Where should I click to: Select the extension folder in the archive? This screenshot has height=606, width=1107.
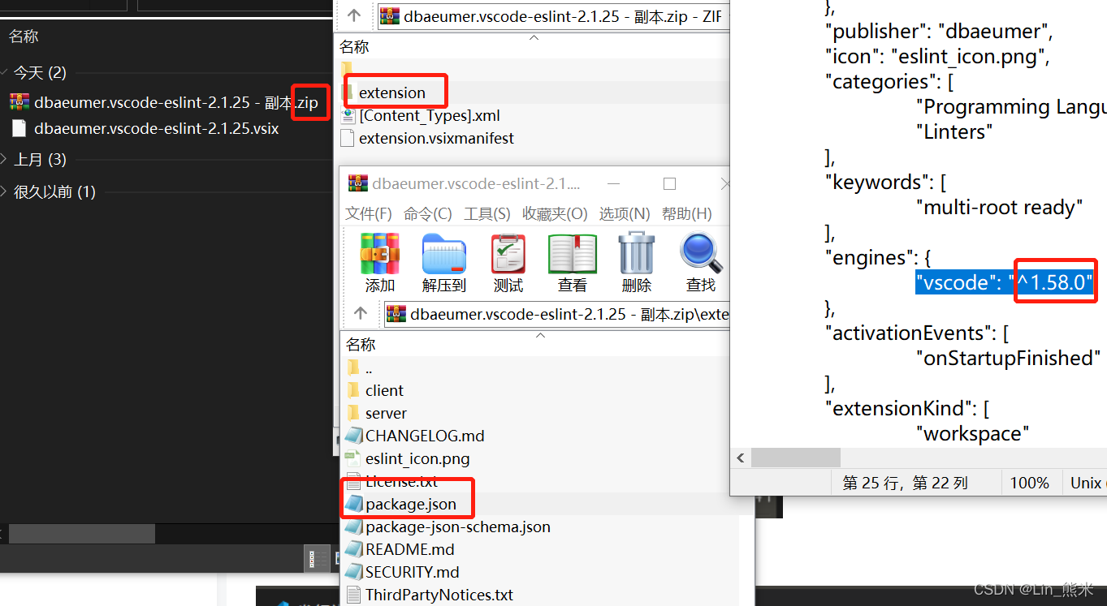(391, 92)
